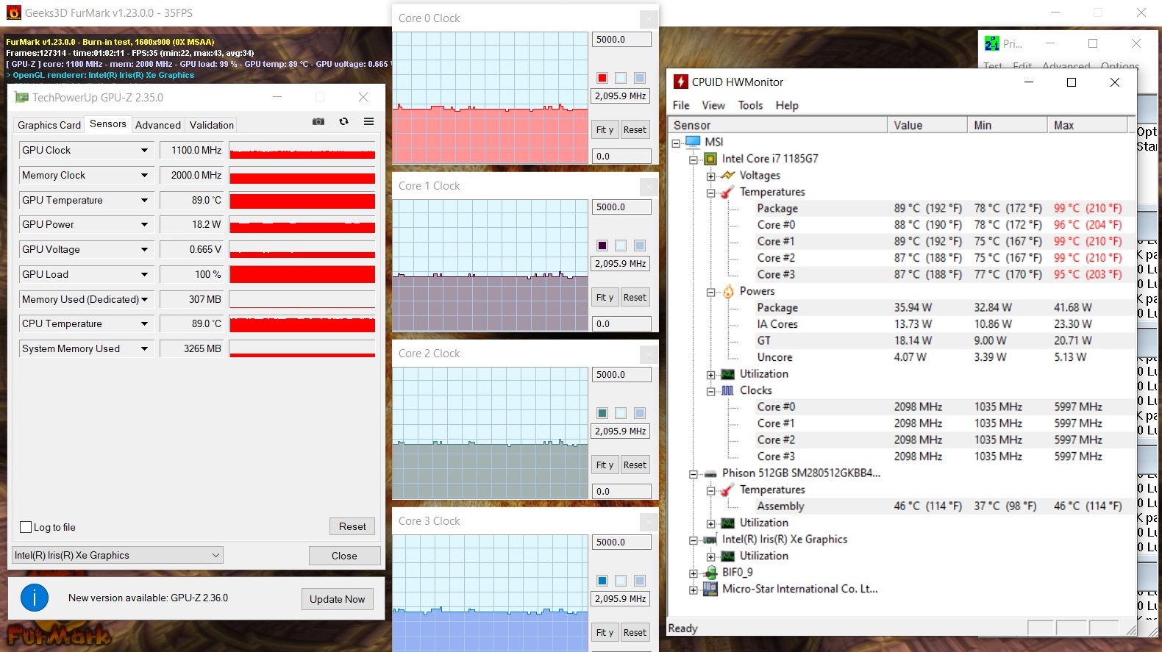Click the Utilization icon under Phison 512GB
This screenshot has height=652, width=1162.
click(x=727, y=523)
